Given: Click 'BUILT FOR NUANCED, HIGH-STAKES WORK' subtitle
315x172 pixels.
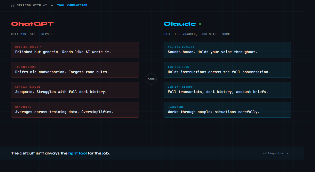Looking at the screenshot, I should pyautogui.click(x=197, y=34).
